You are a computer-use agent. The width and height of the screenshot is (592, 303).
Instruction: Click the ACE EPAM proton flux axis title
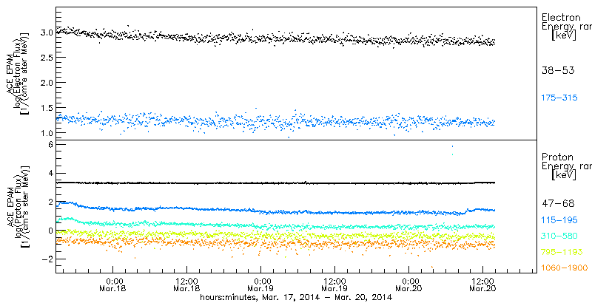coord(18,208)
